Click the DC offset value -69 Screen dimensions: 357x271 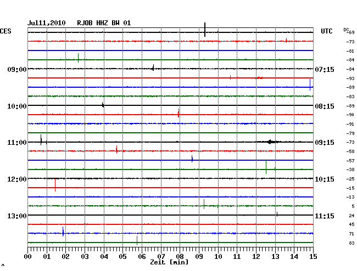(351, 32)
